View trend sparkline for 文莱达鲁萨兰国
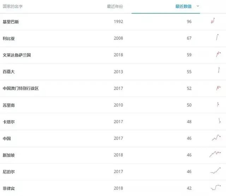This screenshot has width=226, height=196. 218,54
